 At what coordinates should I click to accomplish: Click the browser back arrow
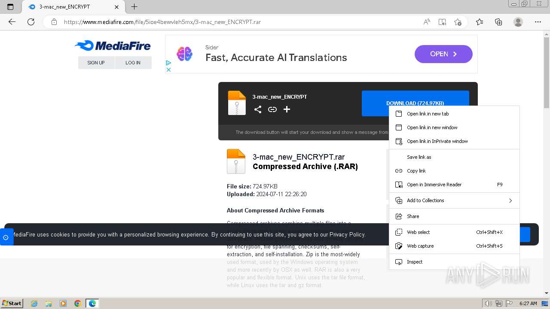pyautogui.click(x=12, y=22)
